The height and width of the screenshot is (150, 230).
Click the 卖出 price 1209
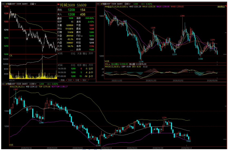pos(71,10)
